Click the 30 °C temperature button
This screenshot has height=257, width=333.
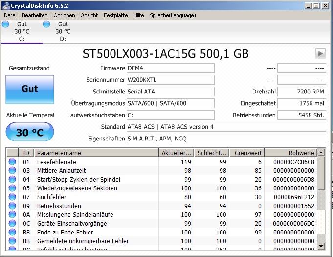tap(30, 132)
